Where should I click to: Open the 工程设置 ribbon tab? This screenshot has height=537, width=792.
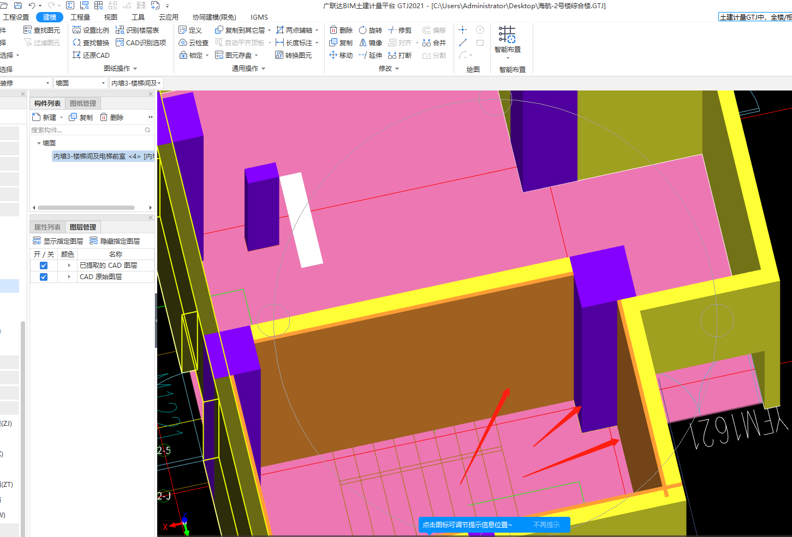point(16,17)
